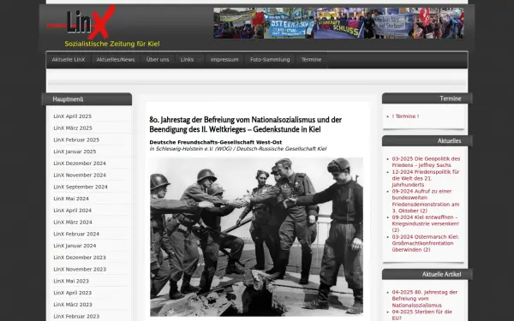Click the Termine panel header on the right
The width and height of the screenshot is (514, 321).
pyautogui.click(x=427, y=98)
